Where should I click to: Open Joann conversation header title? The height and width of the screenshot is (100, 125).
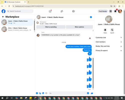click(52, 17)
